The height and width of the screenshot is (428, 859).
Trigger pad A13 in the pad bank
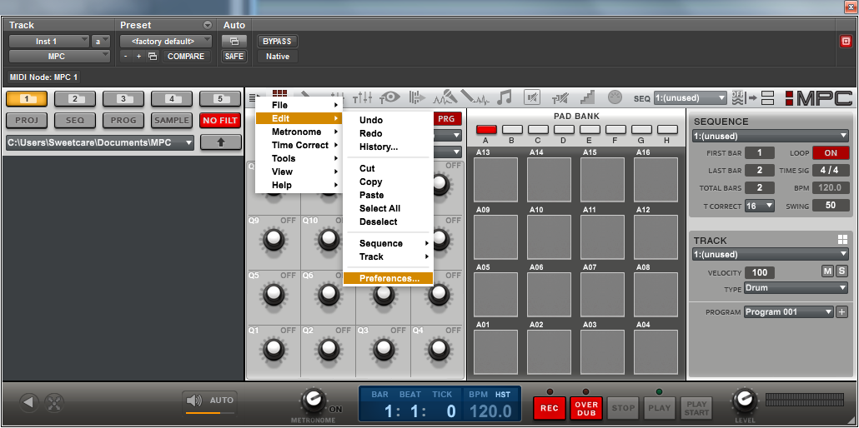(495, 179)
